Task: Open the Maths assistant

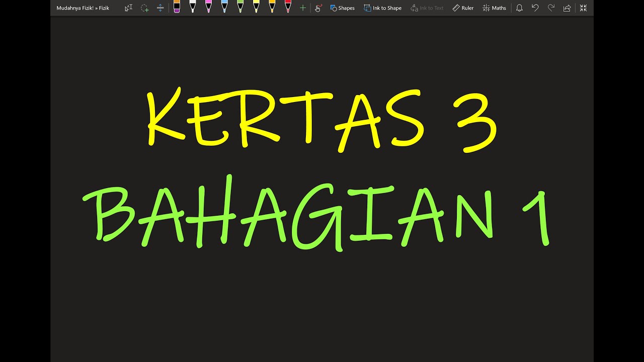Action: (494, 8)
